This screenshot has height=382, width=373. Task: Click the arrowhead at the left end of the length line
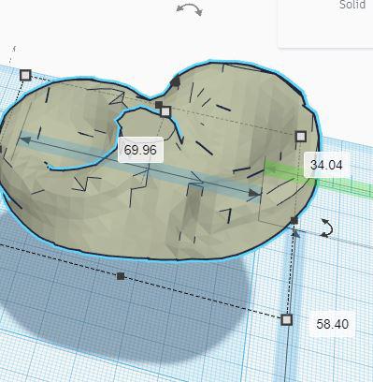point(25,140)
